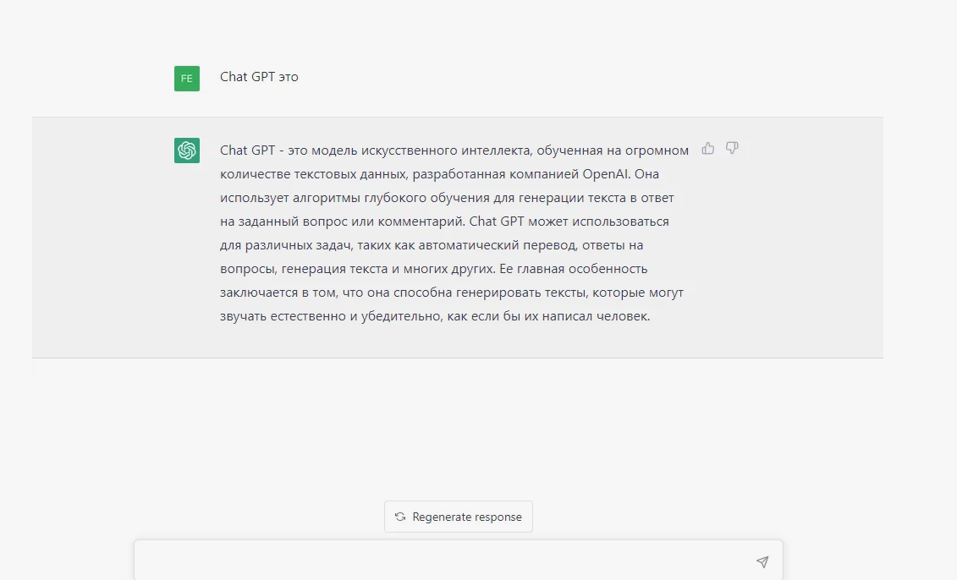Click the line beginning "для различных задач, таких как"

432,245
